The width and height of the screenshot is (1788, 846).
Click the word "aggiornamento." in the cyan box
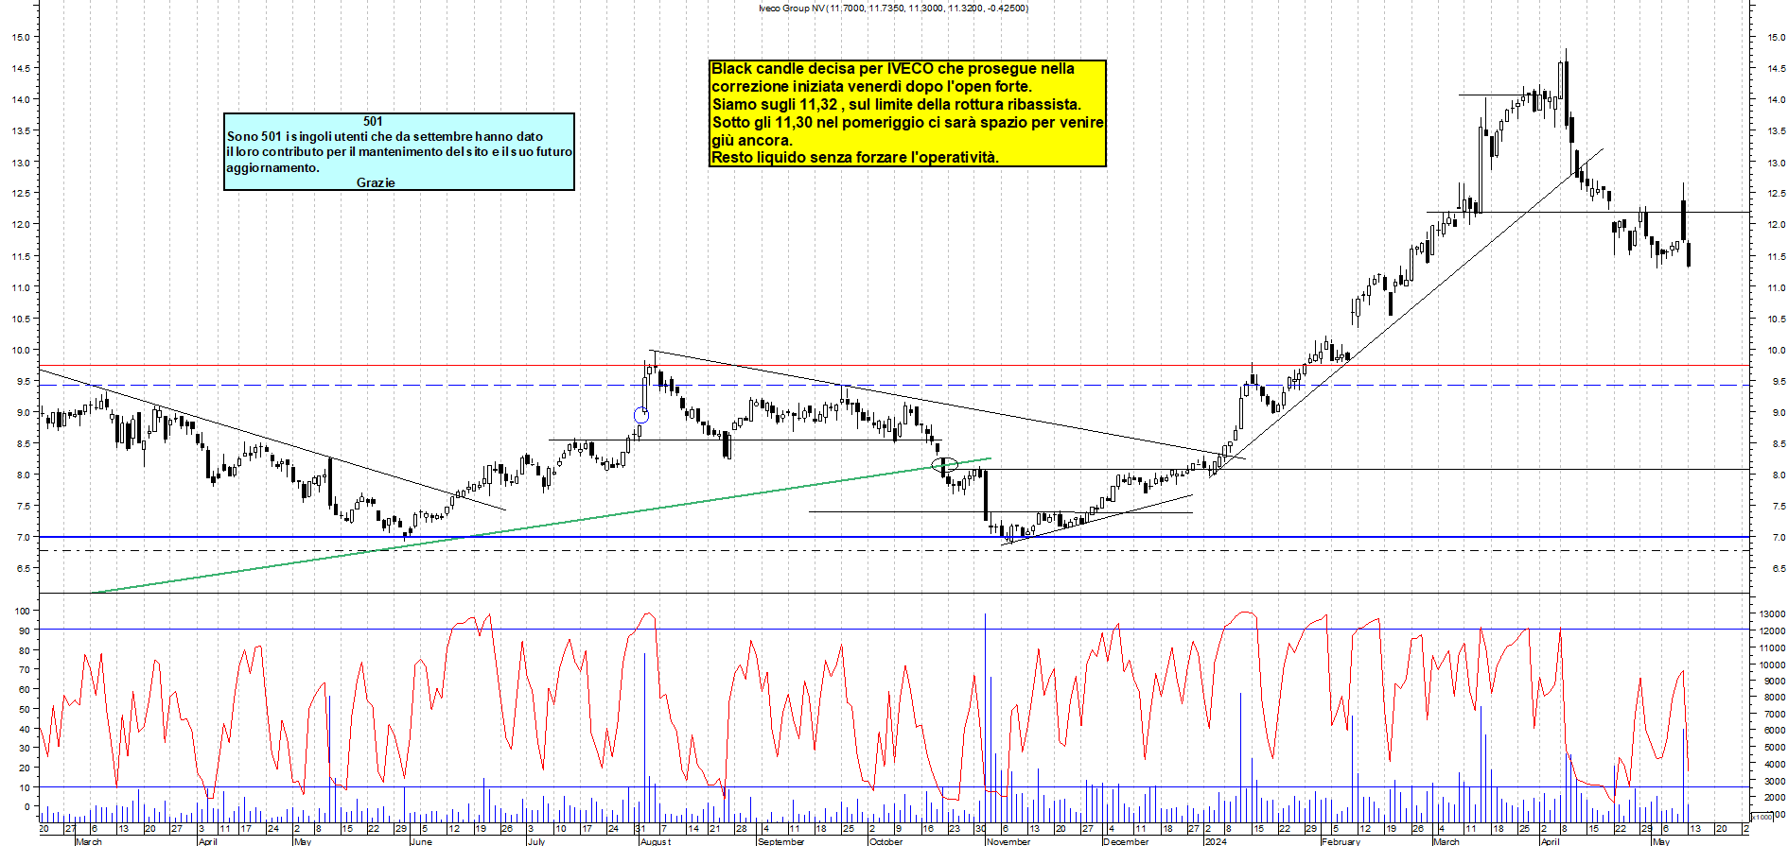tap(272, 167)
